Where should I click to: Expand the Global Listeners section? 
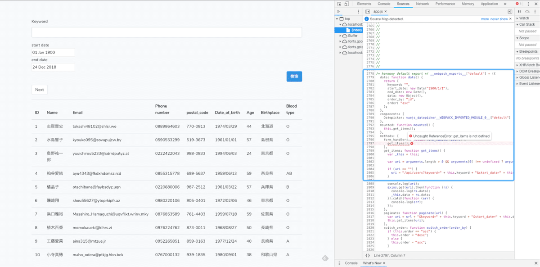tap(527, 77)
